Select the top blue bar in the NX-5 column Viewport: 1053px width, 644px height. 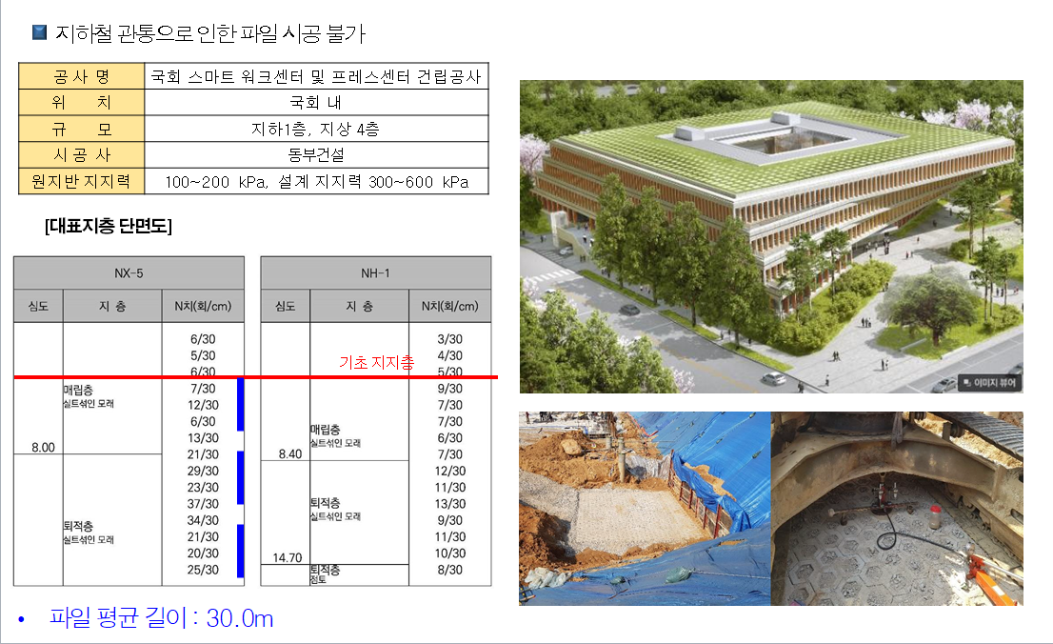(x=241, y=404)
